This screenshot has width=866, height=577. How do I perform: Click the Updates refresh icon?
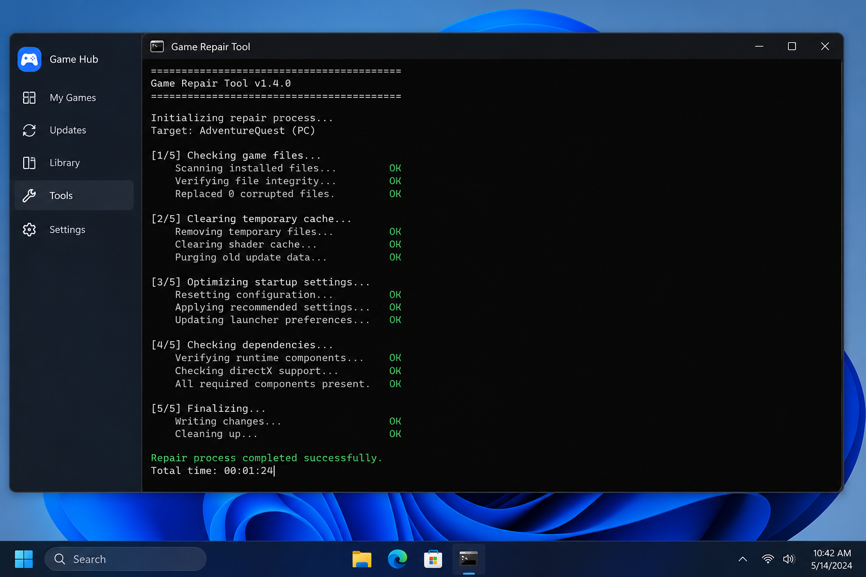[29, 130]
